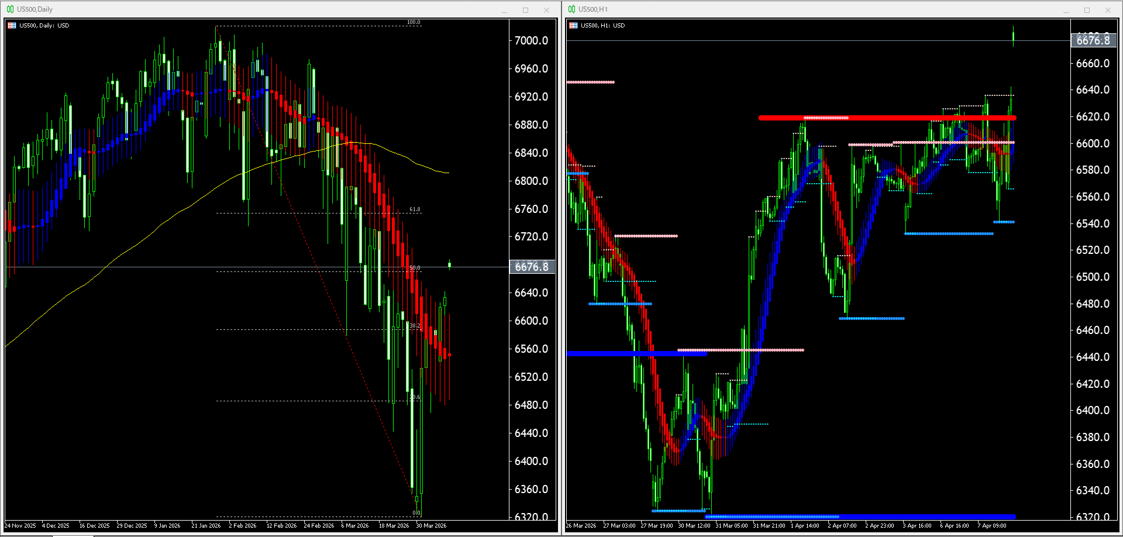Click the Fibonacci 50.0 level label

(415, 267)
